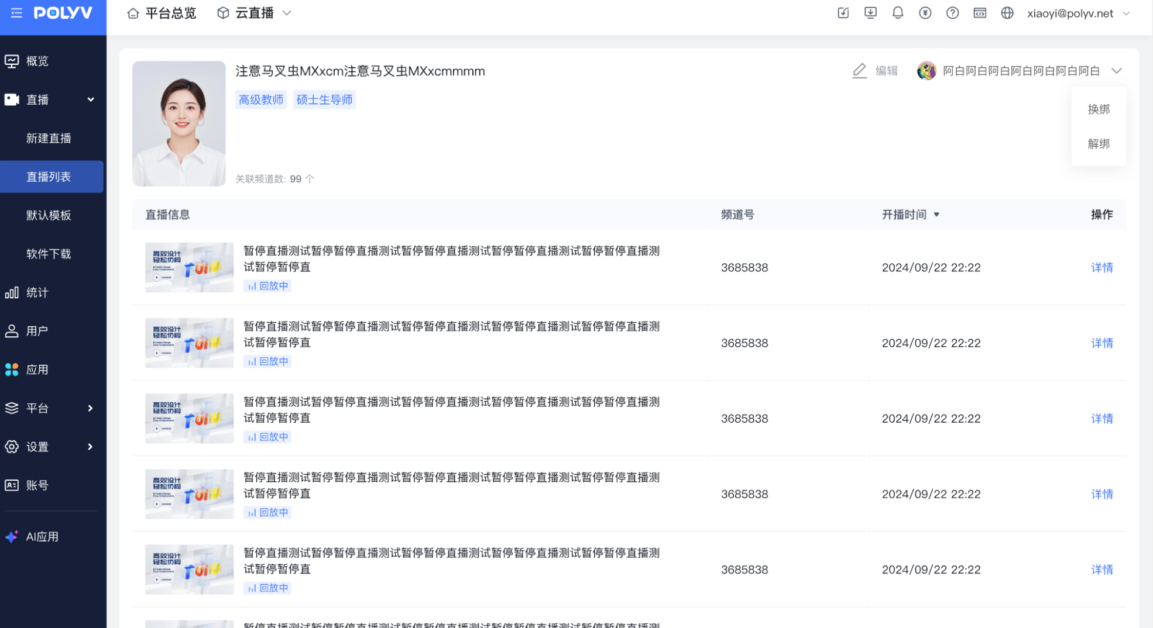The width and height of the screenshot is (1153, 628).
Task: Sort by 开播时间 column
Action: point(911,215)
